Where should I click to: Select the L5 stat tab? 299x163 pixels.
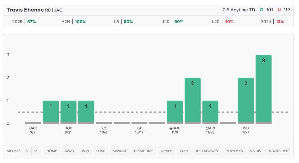pyautogui.click(x=123, y=22)
